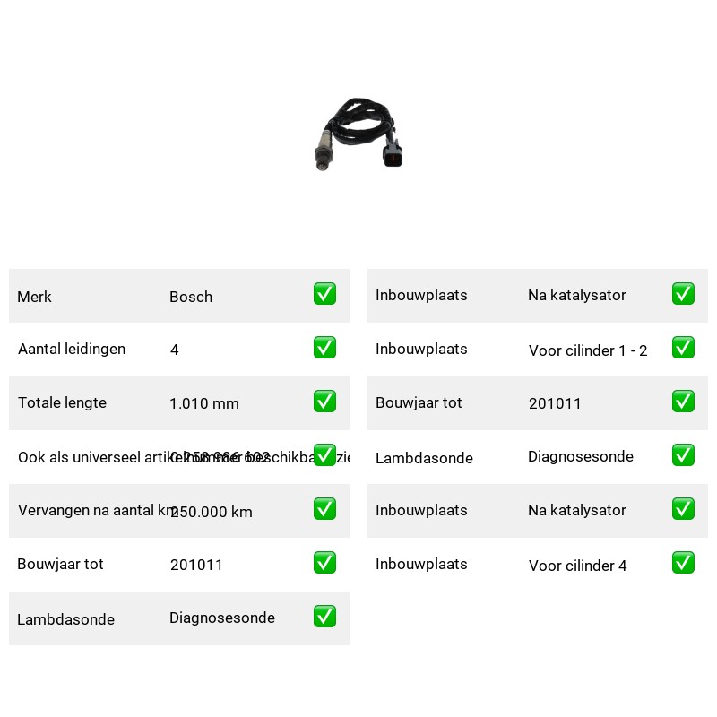The width and height of the screenshot is (717, 717).
Task: Click the green checkmark beside Merk Bosch
Action: click(324, 294)
